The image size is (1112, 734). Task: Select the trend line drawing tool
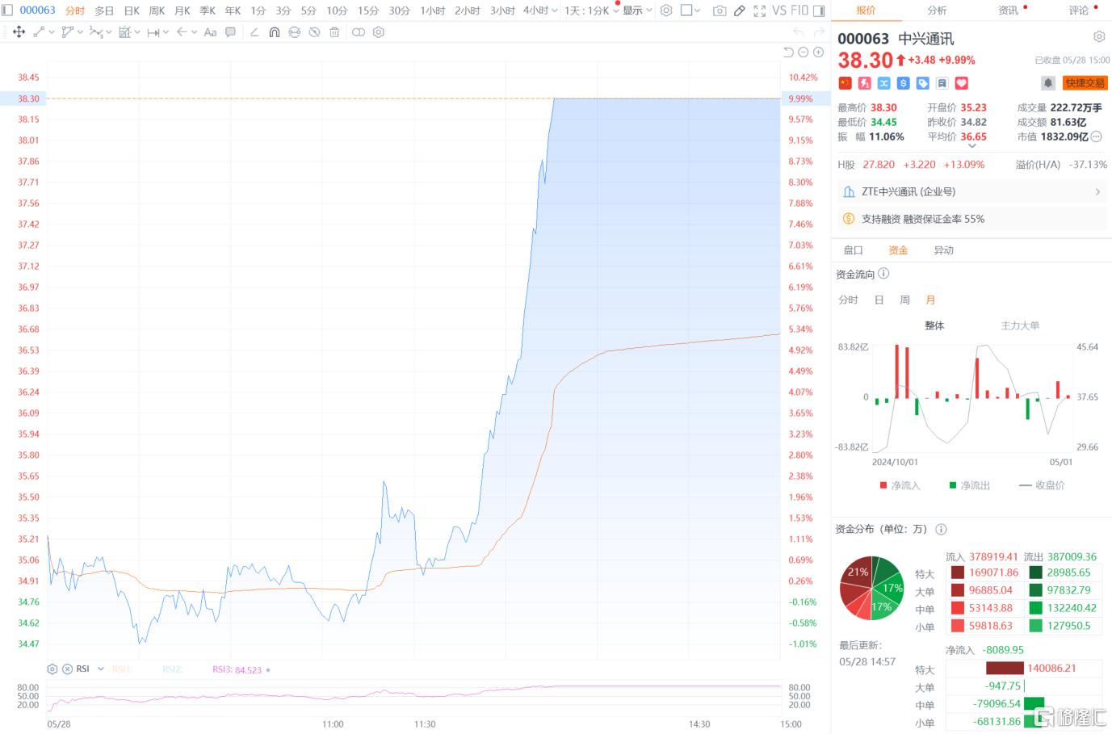39,32
